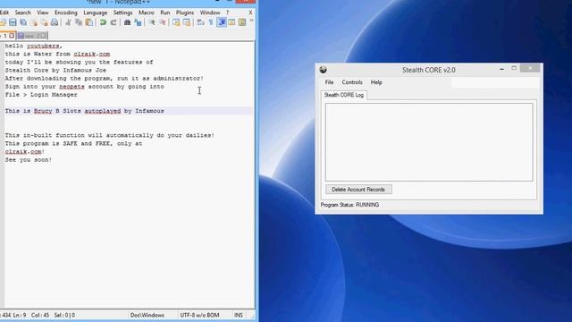The height and width of the screenshot is (322, 572).
Task: Undo with the green arrow icon
Action: tap(104, 22)
